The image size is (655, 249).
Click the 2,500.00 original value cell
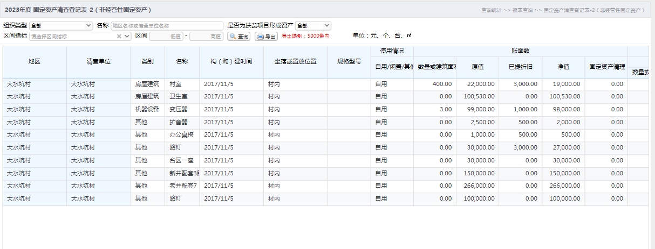tap(477, 123)
